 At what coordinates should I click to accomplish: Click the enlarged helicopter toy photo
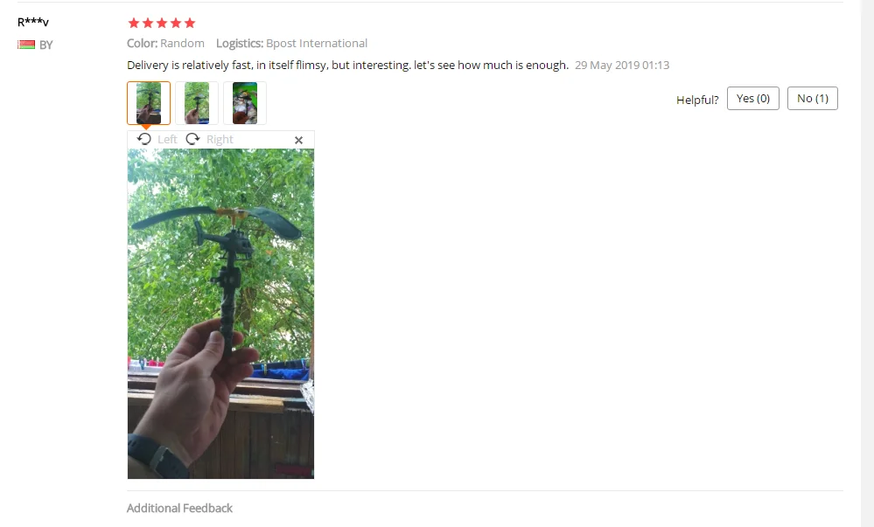pos(220,314)
